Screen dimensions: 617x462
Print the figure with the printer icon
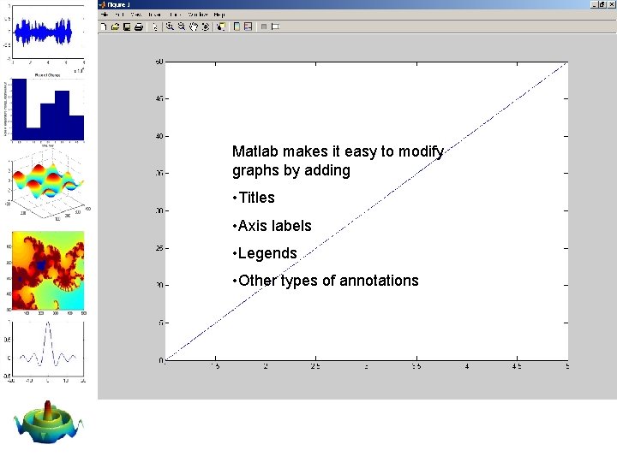click(x=139, y=27)
